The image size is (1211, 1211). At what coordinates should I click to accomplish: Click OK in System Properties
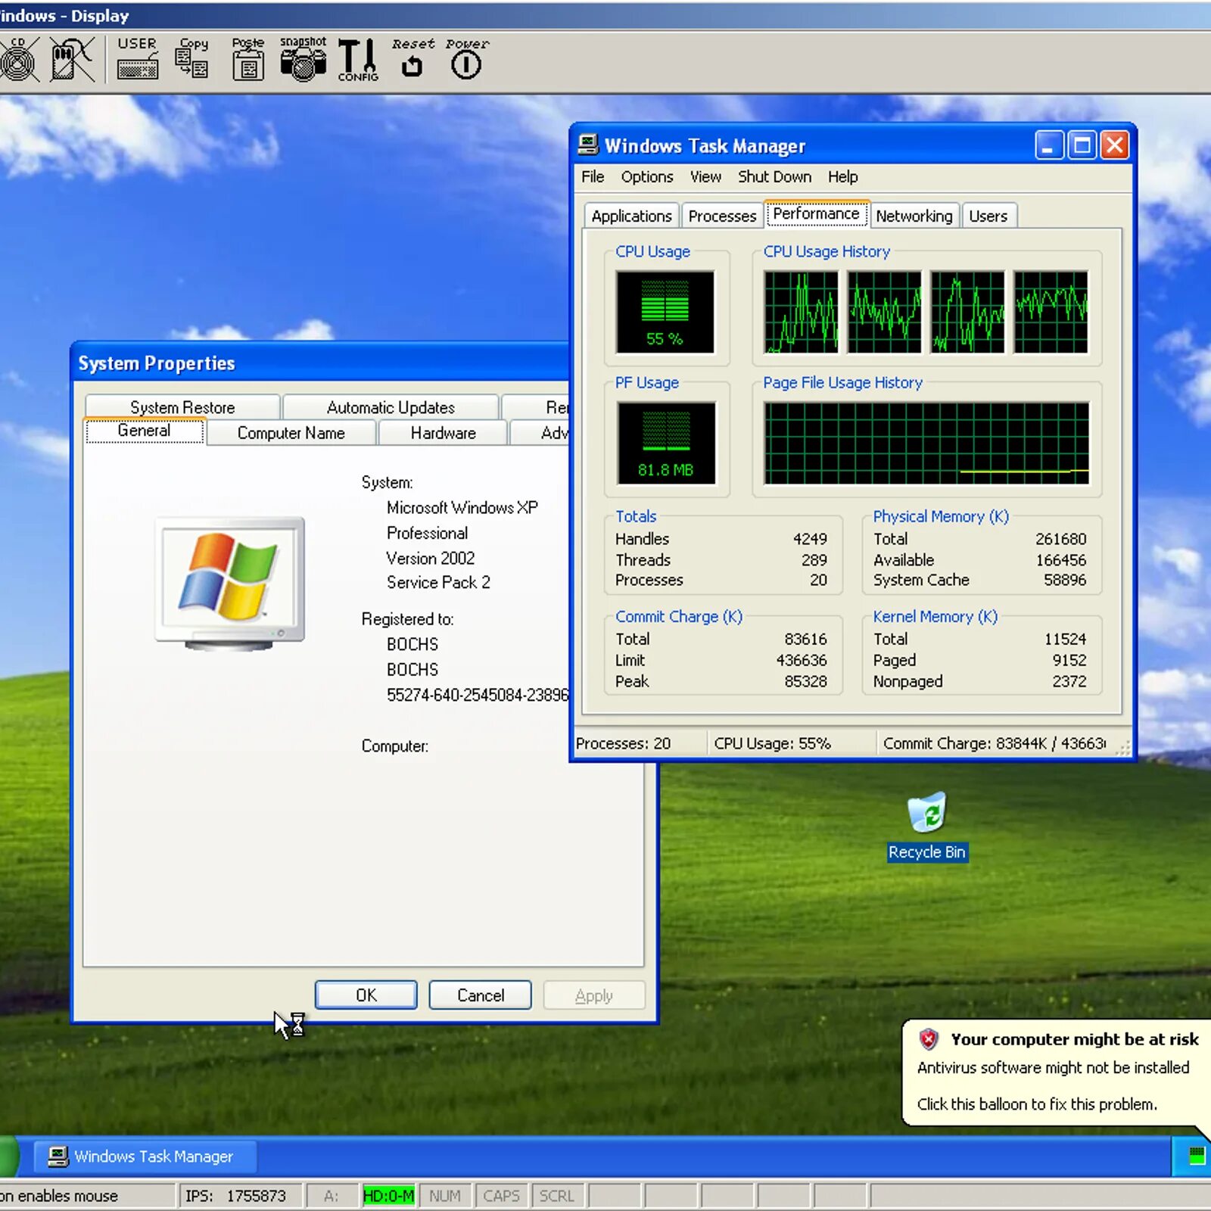pyautogui.click(x=366, y=995)
